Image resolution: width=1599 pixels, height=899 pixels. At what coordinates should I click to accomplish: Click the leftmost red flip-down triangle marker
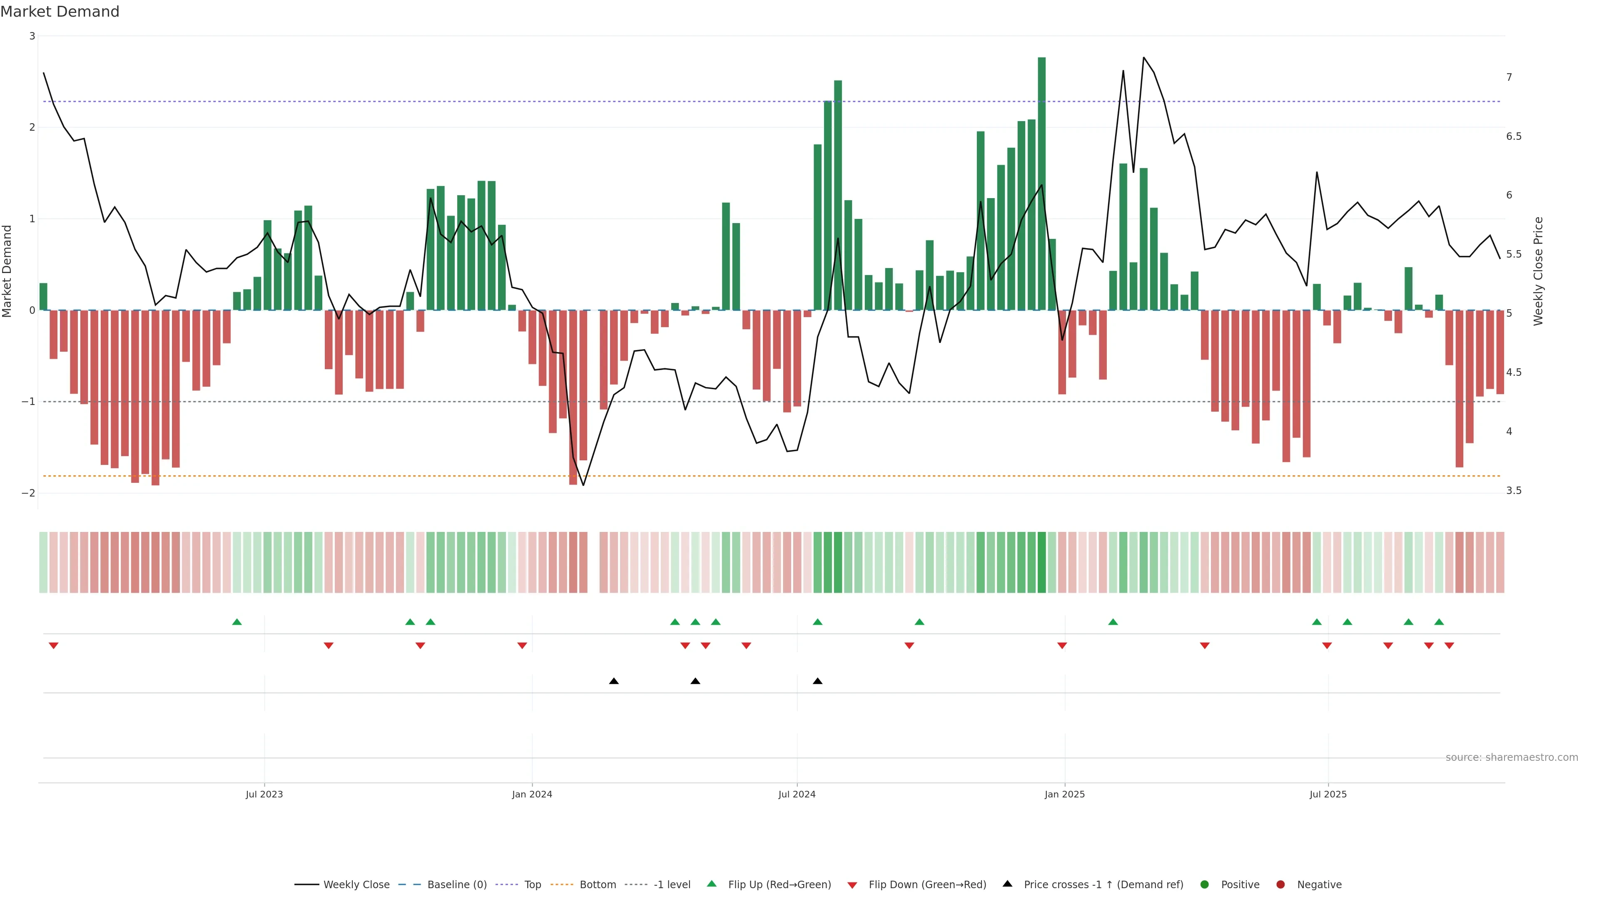click(x=53, y=646)
